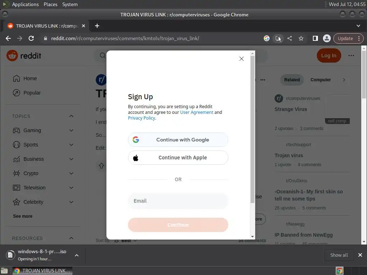Open the IP Banned from NewEgg post

click(304, 235)
